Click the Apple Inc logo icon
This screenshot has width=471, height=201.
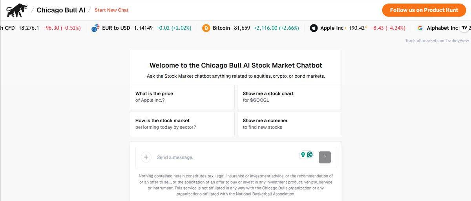tap(314, 28)
